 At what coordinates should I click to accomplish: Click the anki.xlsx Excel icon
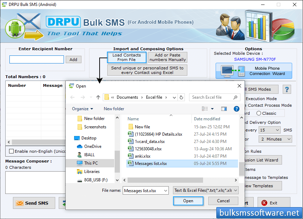131,156
